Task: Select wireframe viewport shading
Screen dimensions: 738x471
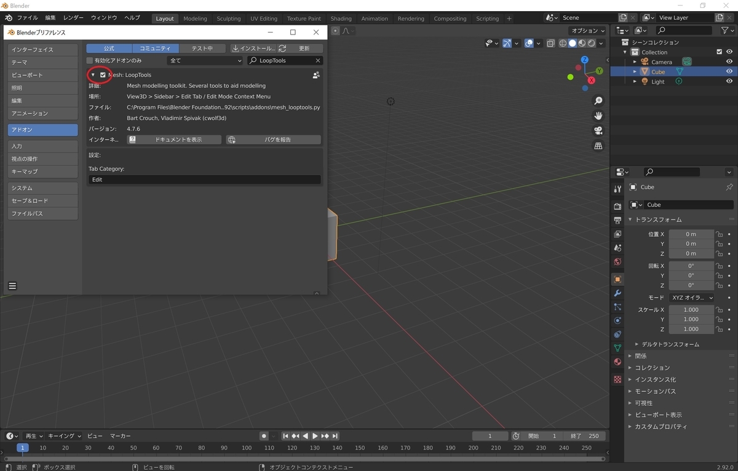Action: pyautogui.click(x=563, y=43)
